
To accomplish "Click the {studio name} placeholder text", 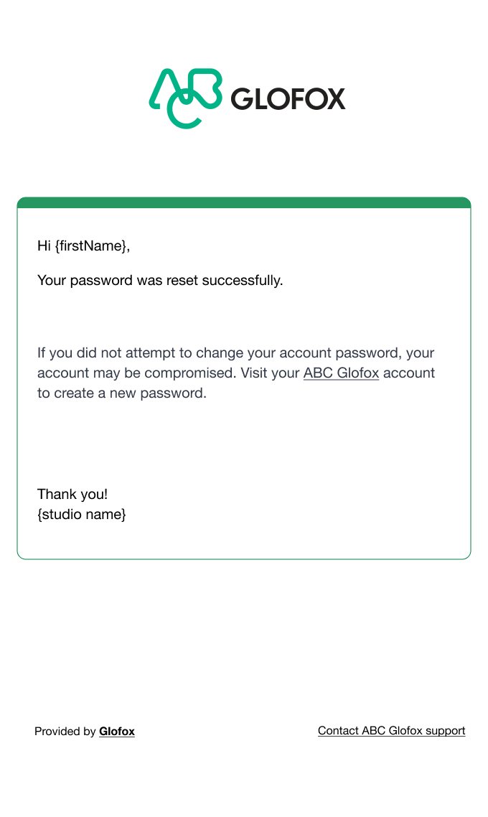I will [81, 515].
